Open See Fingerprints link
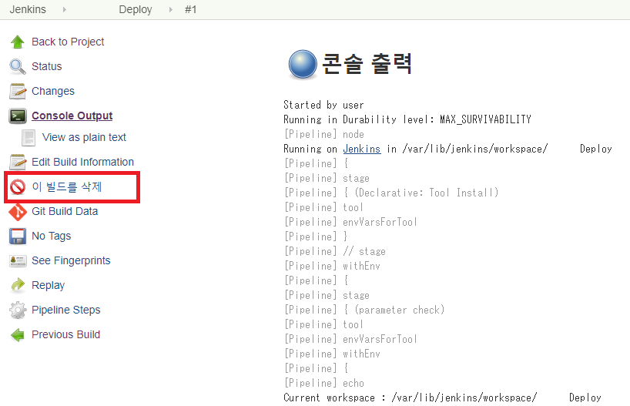 [x=71, y=261]
